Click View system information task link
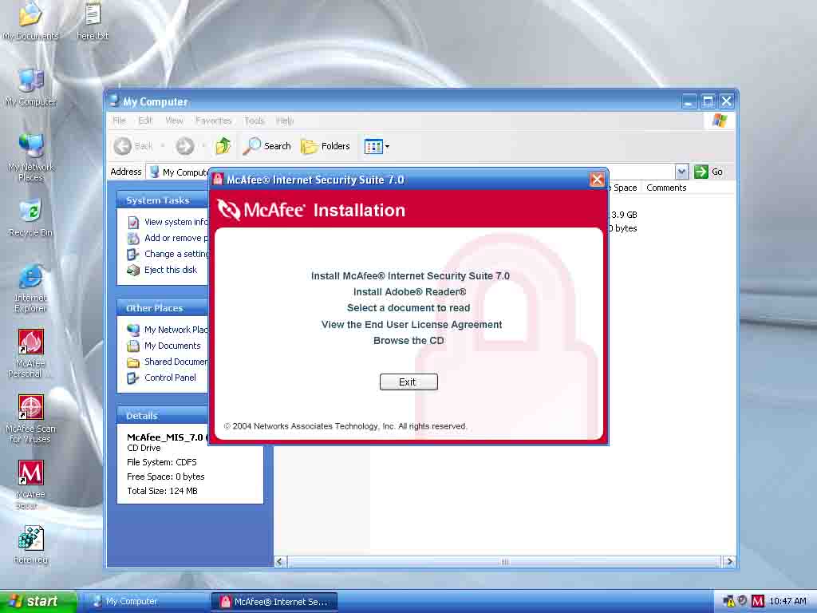 pyautogui.click(x=168, y=222)
